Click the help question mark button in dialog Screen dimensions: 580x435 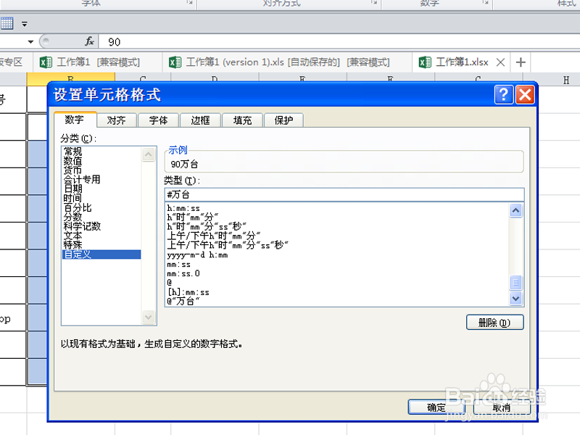(504, 95)
